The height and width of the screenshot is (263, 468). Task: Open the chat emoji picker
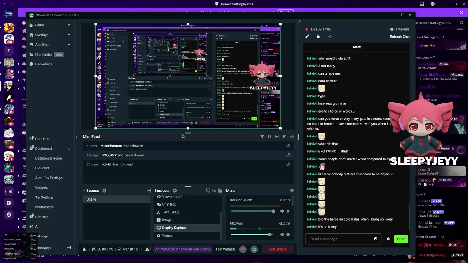[x=375, y=239]
